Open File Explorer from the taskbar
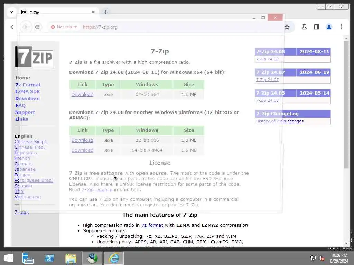This screenshot has height=265, width=354. tap(71, 258)
